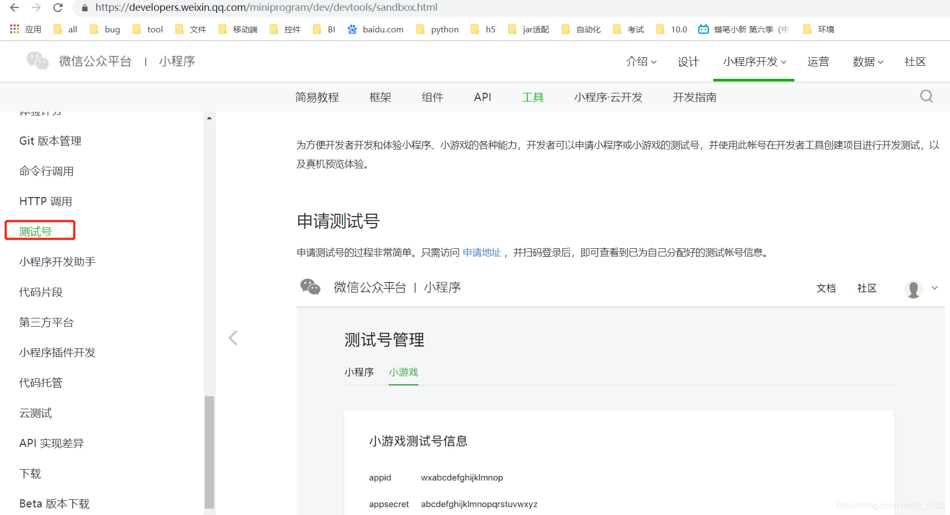Viewport: 950px width, 515px height.
Task: Open the '环境' bookmark folder
Action: [819, 29]
